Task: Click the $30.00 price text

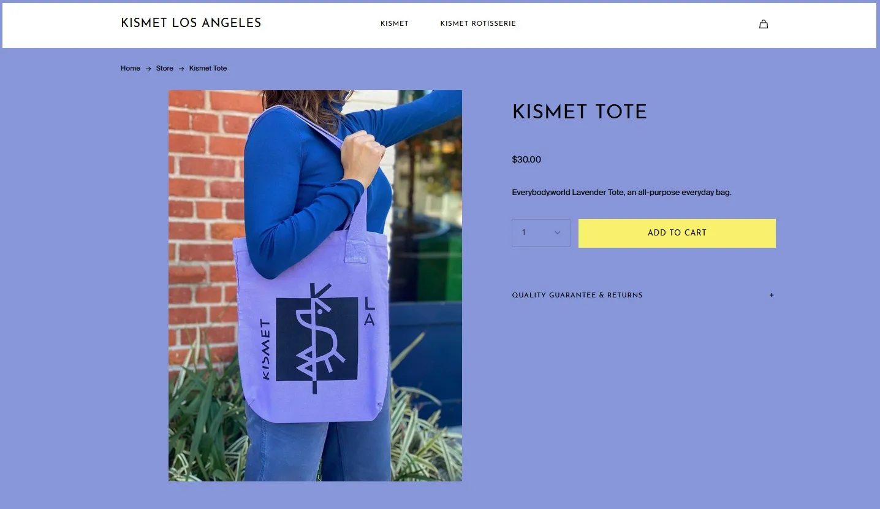Action: pos(526,159)
